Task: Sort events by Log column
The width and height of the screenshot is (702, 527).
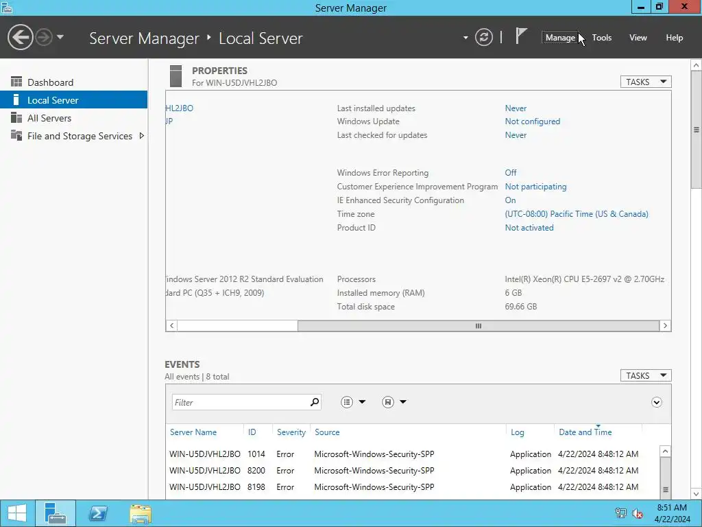Action: (517, 432)
